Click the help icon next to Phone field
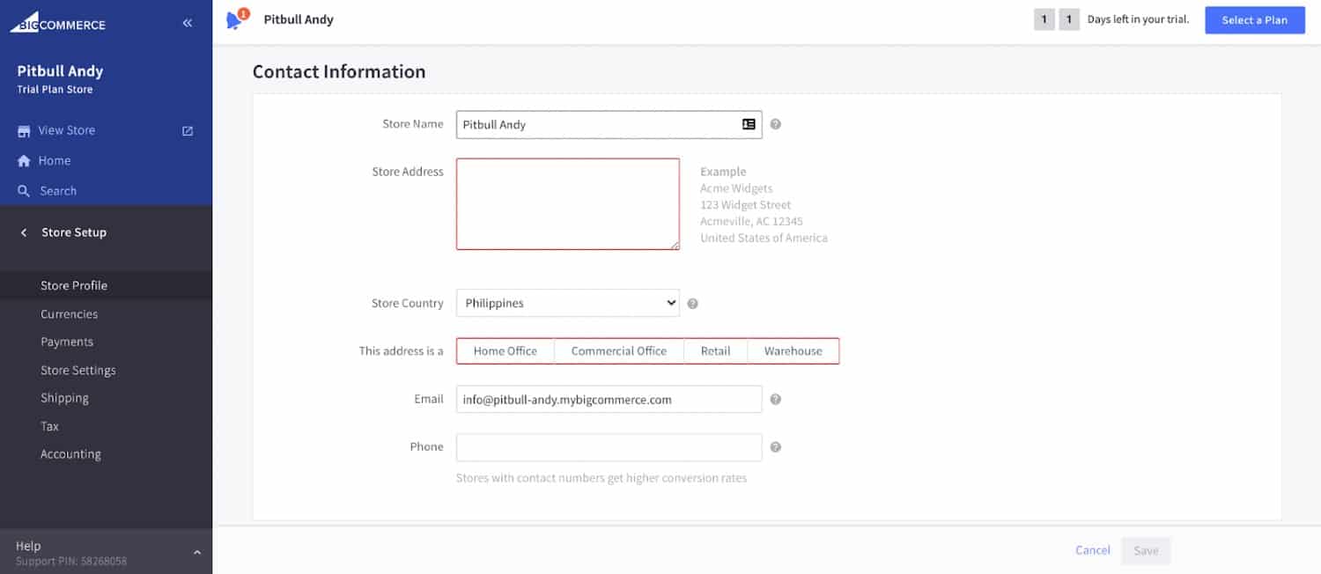 (775, 446)
